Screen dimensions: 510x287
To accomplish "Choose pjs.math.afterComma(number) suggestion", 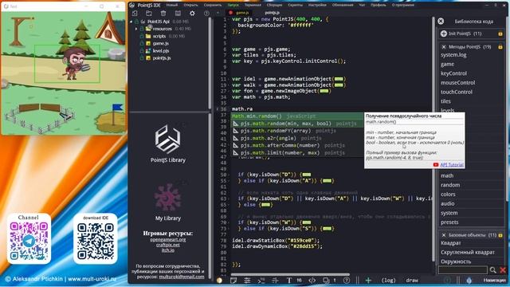I will pyautogui.click(x=297, y=145).
